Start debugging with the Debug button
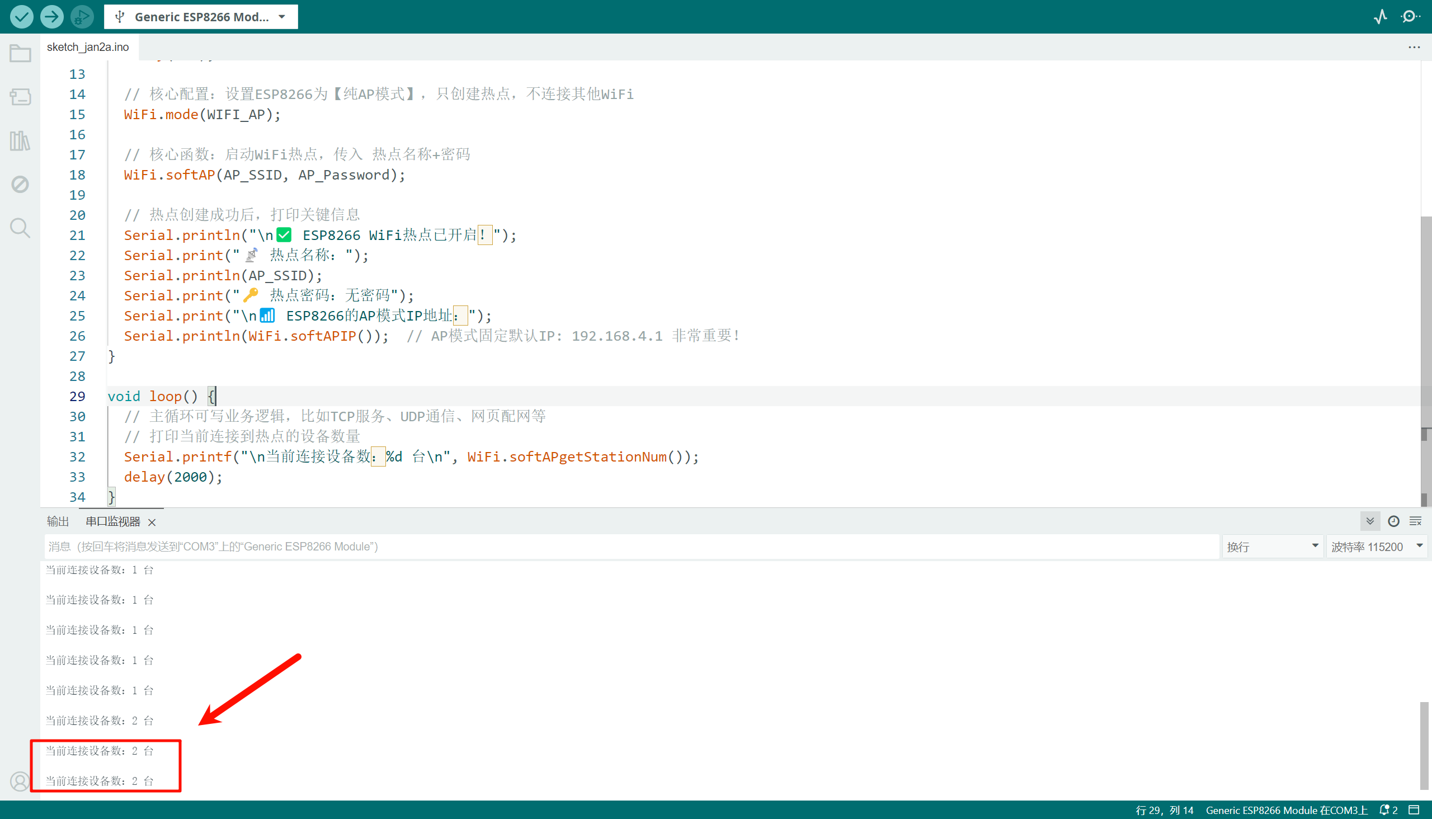The height and width of the screenshot is (819, 1432). pyautogui.click(x=82, y=16)
